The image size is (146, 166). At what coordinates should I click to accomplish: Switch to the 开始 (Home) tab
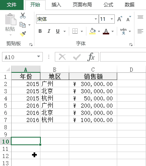click(x=35, y=5)
